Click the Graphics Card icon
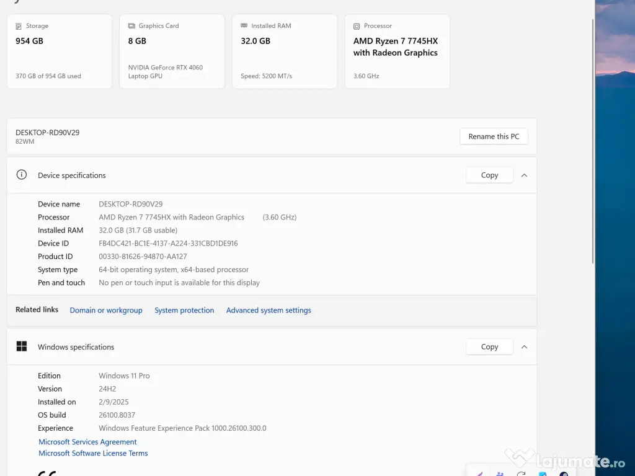The width and height of the screenshot is (635, 476). (131, 26)
